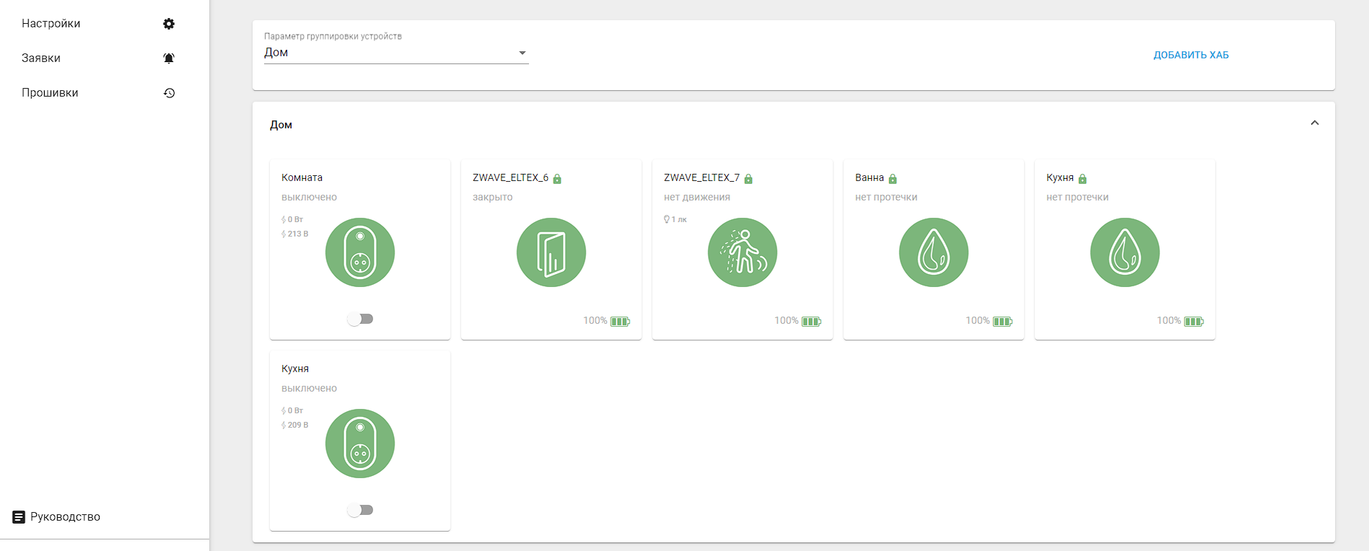Image resolution: width=1369 pixels, height=551 pixels.
Task: Click the leak sensor drop icon on Кухня card
Action: pos(1125,252)
